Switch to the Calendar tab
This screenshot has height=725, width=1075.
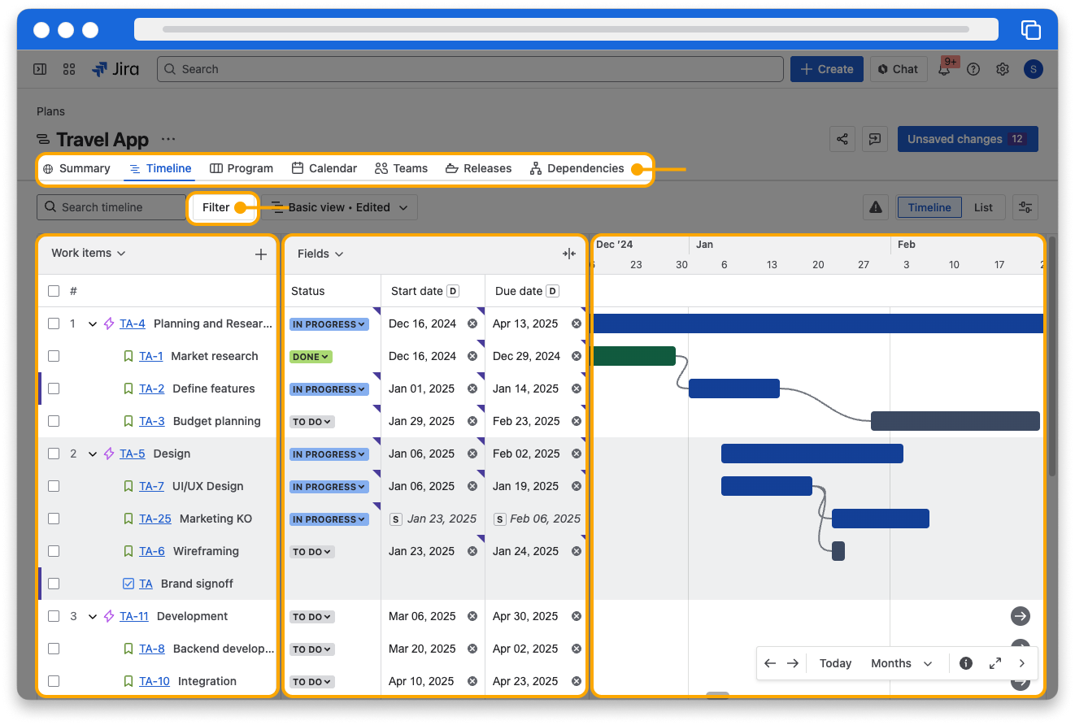324,168
